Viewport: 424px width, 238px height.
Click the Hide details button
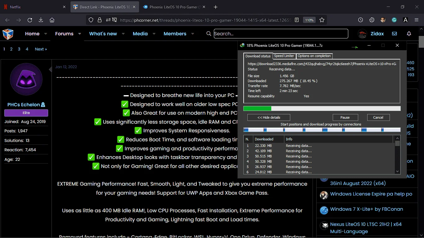[x=269, y=117]
